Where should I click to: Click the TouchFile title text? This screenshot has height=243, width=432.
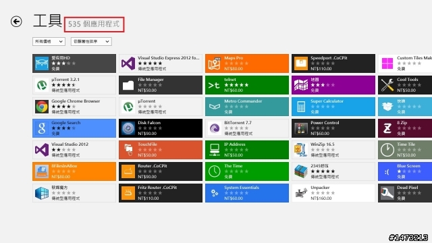[147, 144]
